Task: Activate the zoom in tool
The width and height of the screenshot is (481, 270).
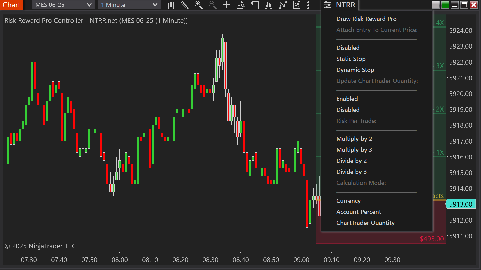Action: click(199, 5)
